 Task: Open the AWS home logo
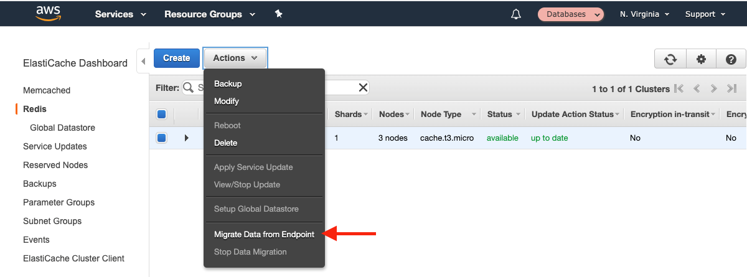click(48, 14)
